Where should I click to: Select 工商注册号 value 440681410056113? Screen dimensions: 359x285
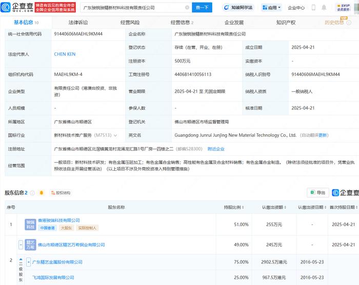coord(193,74)
